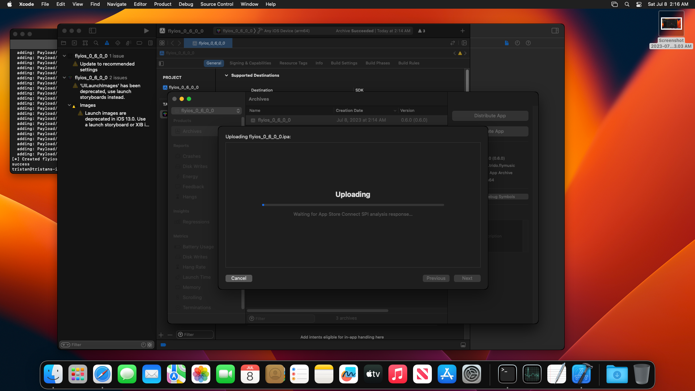
Task: Click the Uploading progress bar
Action: click(x=353, y=205)
